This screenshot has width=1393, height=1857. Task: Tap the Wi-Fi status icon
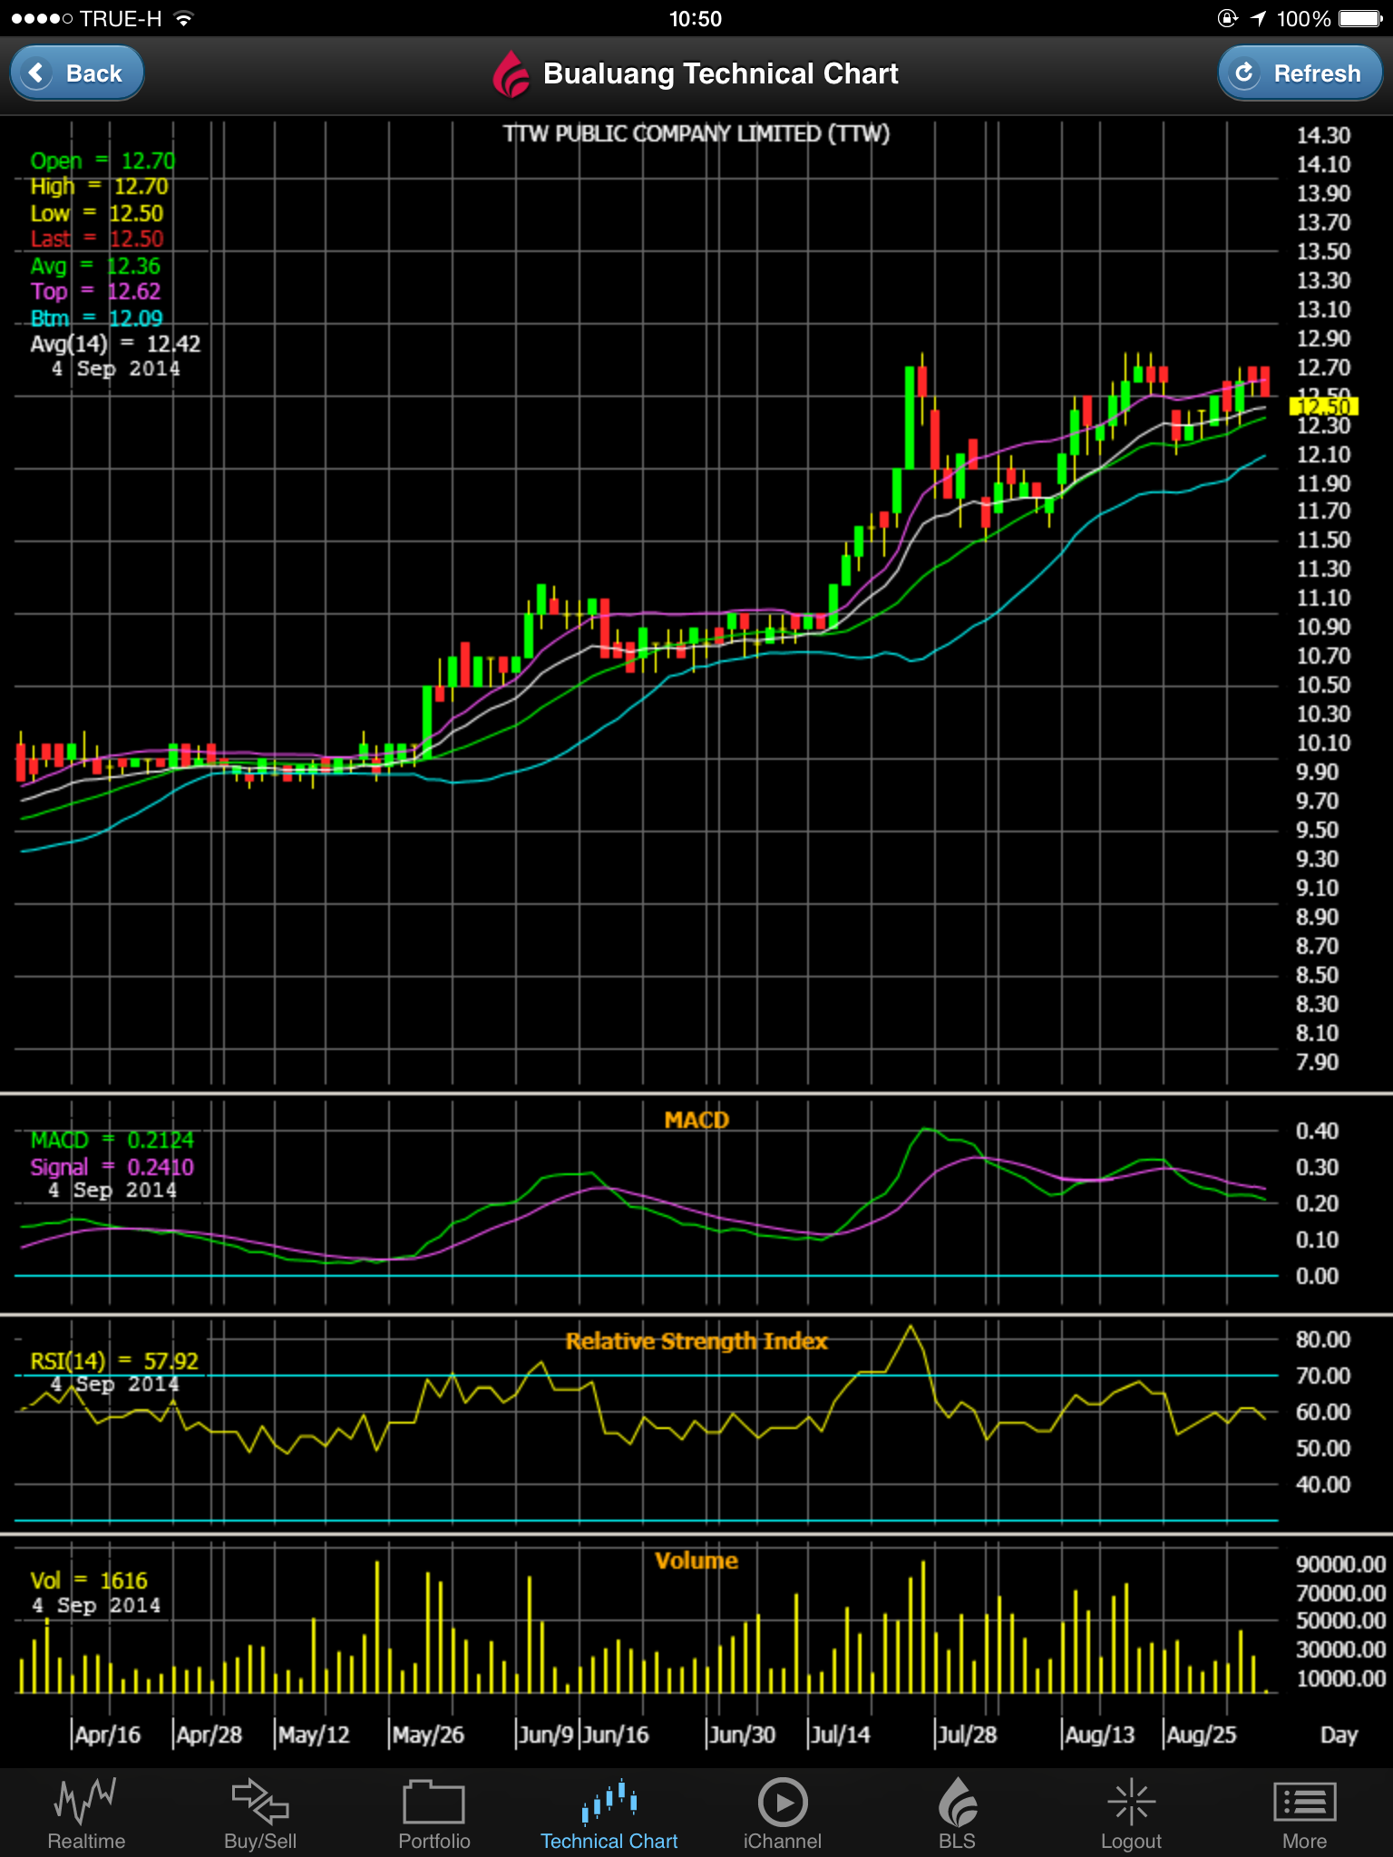(x=184, y=18)
